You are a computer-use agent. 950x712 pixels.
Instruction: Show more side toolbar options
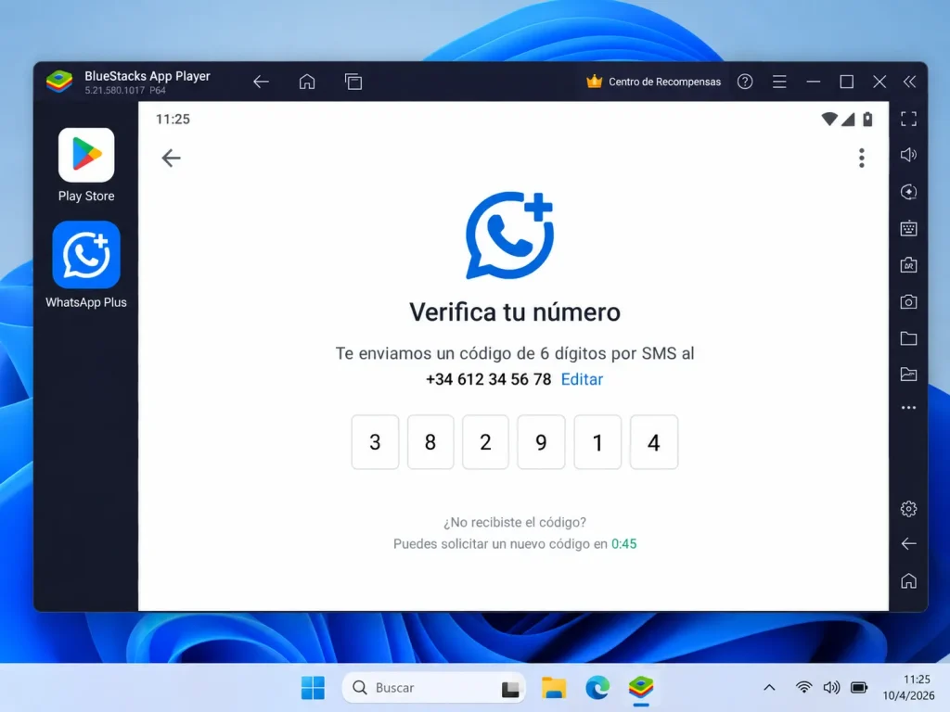pyautogui.click(x=908, y=408)
